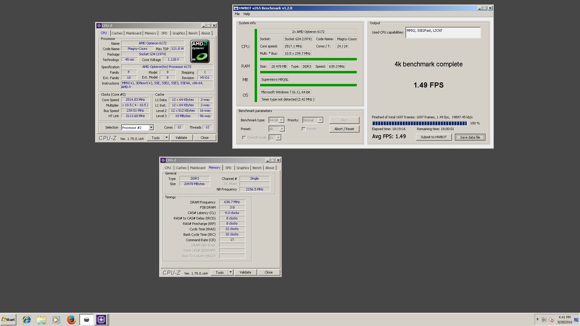Open the Graphics tab in the top CPU-Z window

click(x=179, y=33)
